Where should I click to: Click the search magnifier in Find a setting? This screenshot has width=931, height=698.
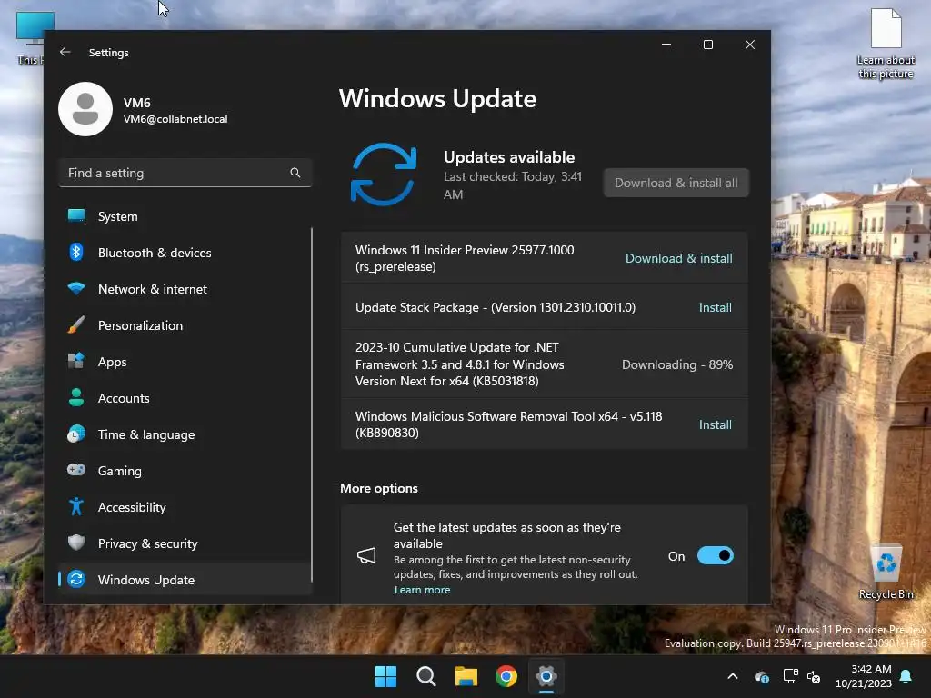click(x=295, y=173)
